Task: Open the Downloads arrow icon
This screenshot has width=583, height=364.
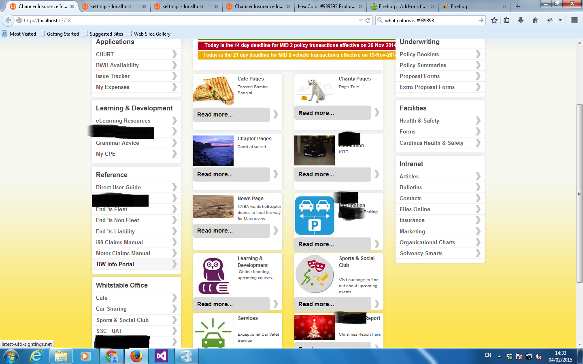Action: (521, 20)
